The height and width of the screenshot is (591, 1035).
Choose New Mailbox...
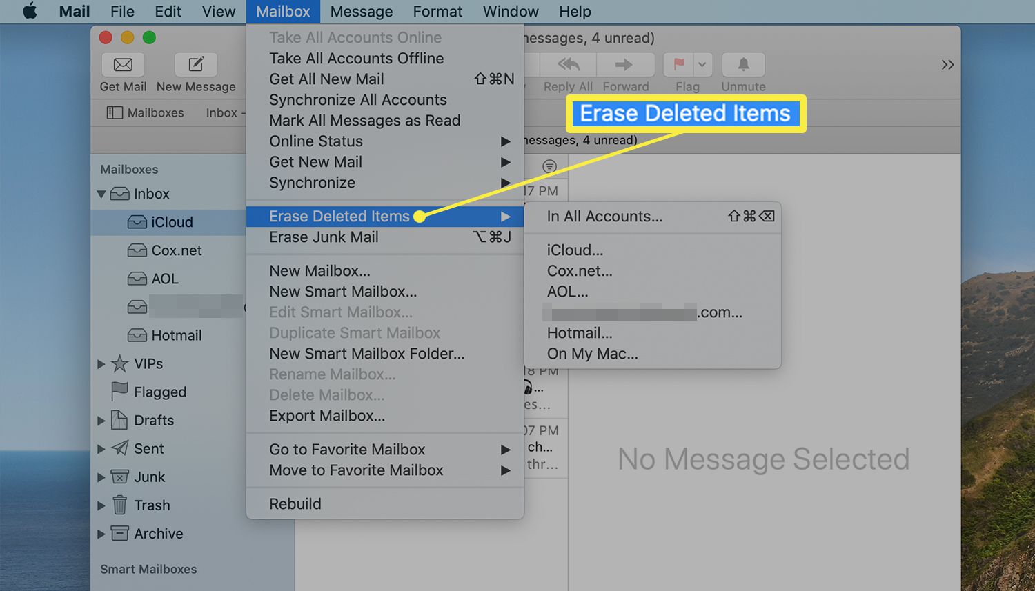click(x=385, y=271)
